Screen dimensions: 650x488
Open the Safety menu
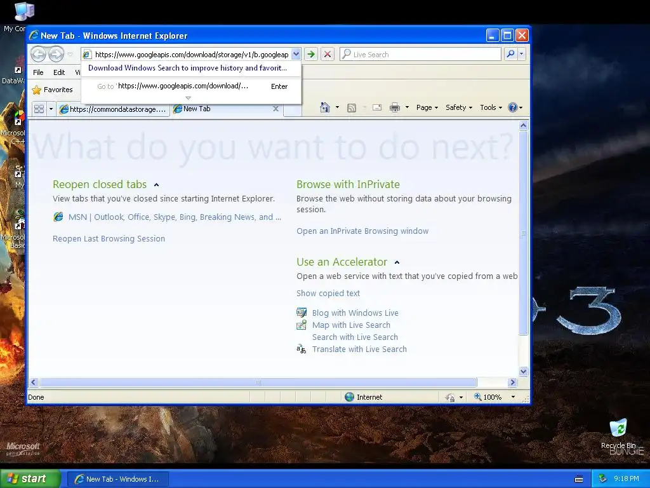click(x=459, y=107)
